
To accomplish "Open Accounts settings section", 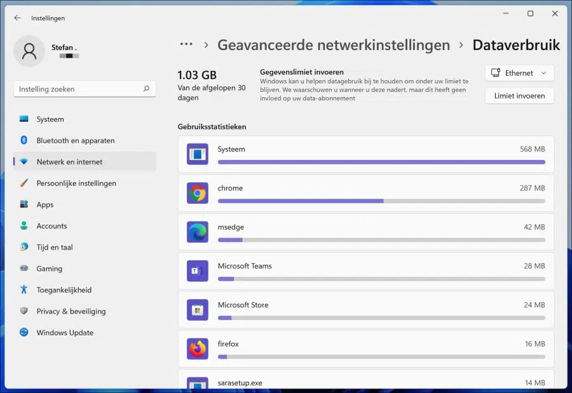I will click(x=85, y=225).
